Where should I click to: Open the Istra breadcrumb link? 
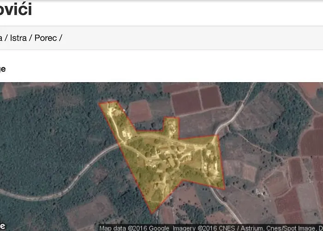pyautogui.click(x=18, y=38)
